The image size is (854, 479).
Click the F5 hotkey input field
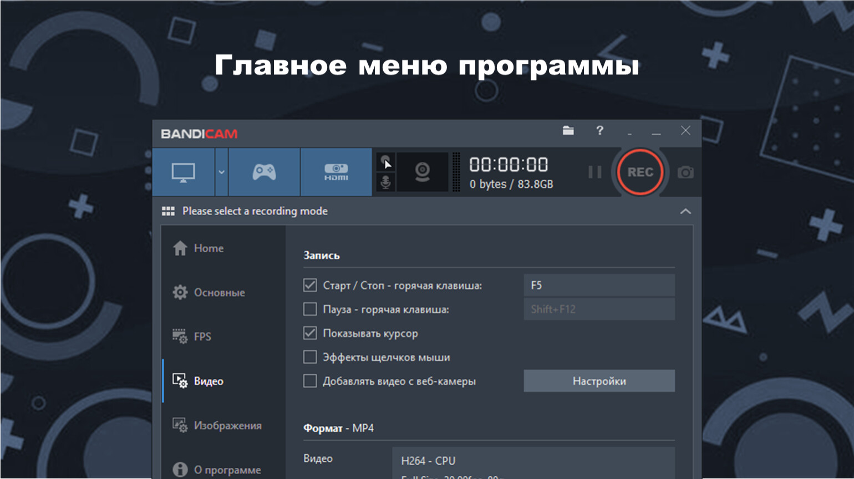[x=599, y=286]
